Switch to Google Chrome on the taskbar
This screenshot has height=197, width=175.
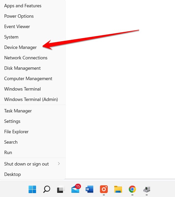coord(132,189)
